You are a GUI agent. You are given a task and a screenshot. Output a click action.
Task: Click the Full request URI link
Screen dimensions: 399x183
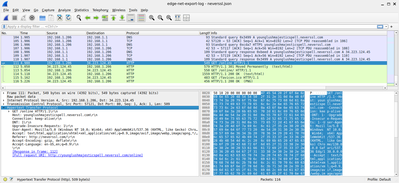point(78,155)
